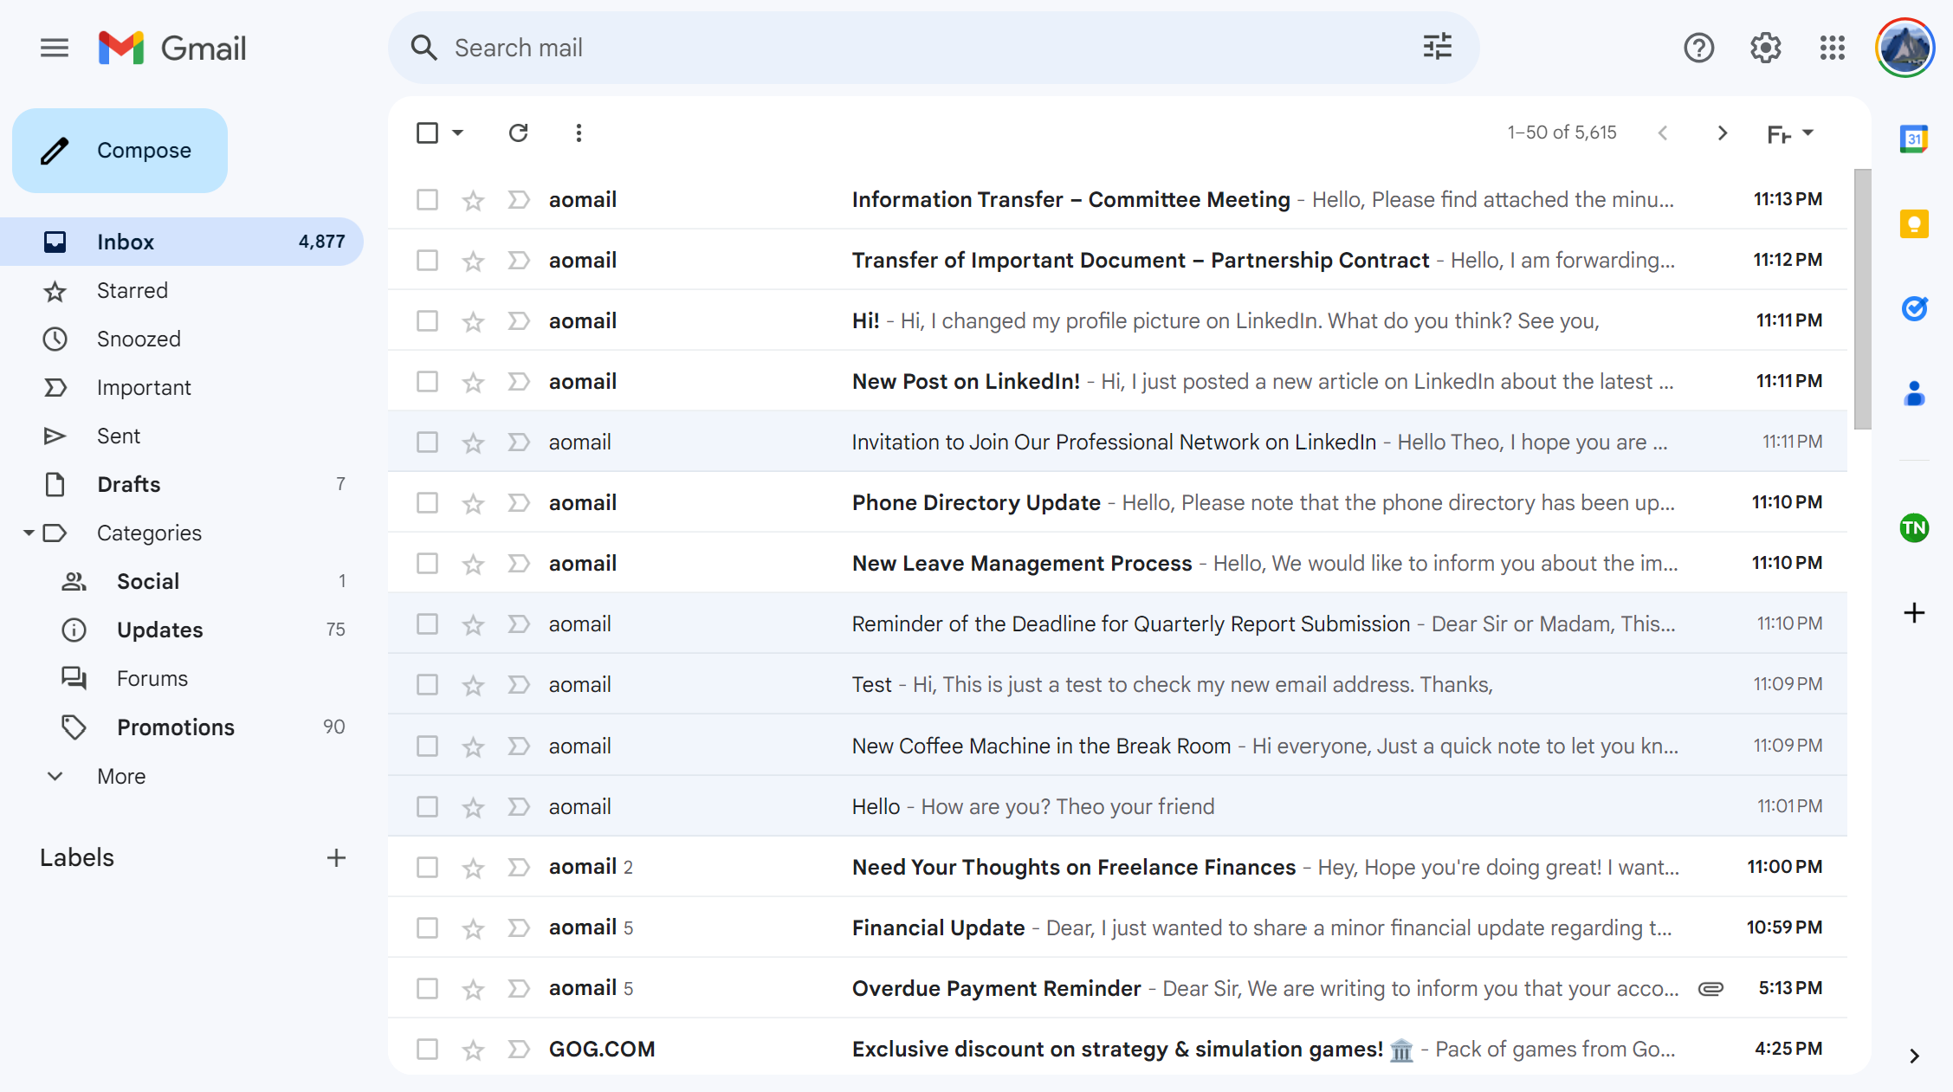The image size is (1953, 1092).
Task: Click previous page navigation arrow
Action: [1662, 132]
